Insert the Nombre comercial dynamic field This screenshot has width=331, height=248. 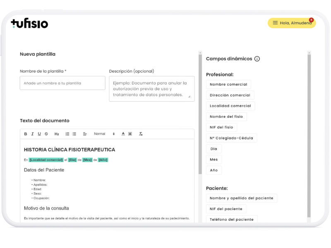pyautogui.click(x=228, y=84)
